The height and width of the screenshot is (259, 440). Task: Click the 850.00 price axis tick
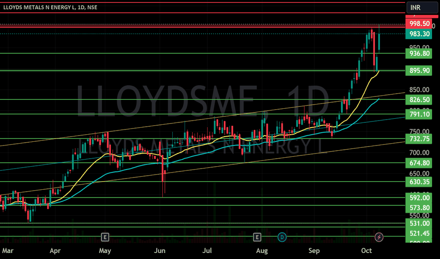point(419,90)
